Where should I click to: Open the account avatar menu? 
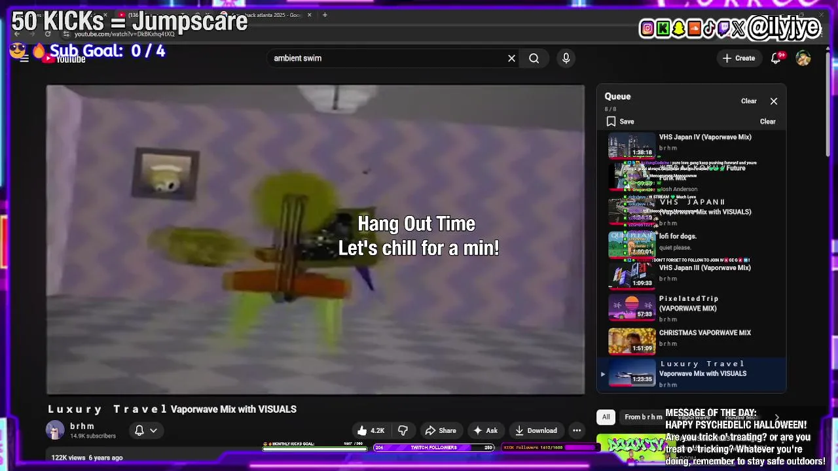click(803, 58)
